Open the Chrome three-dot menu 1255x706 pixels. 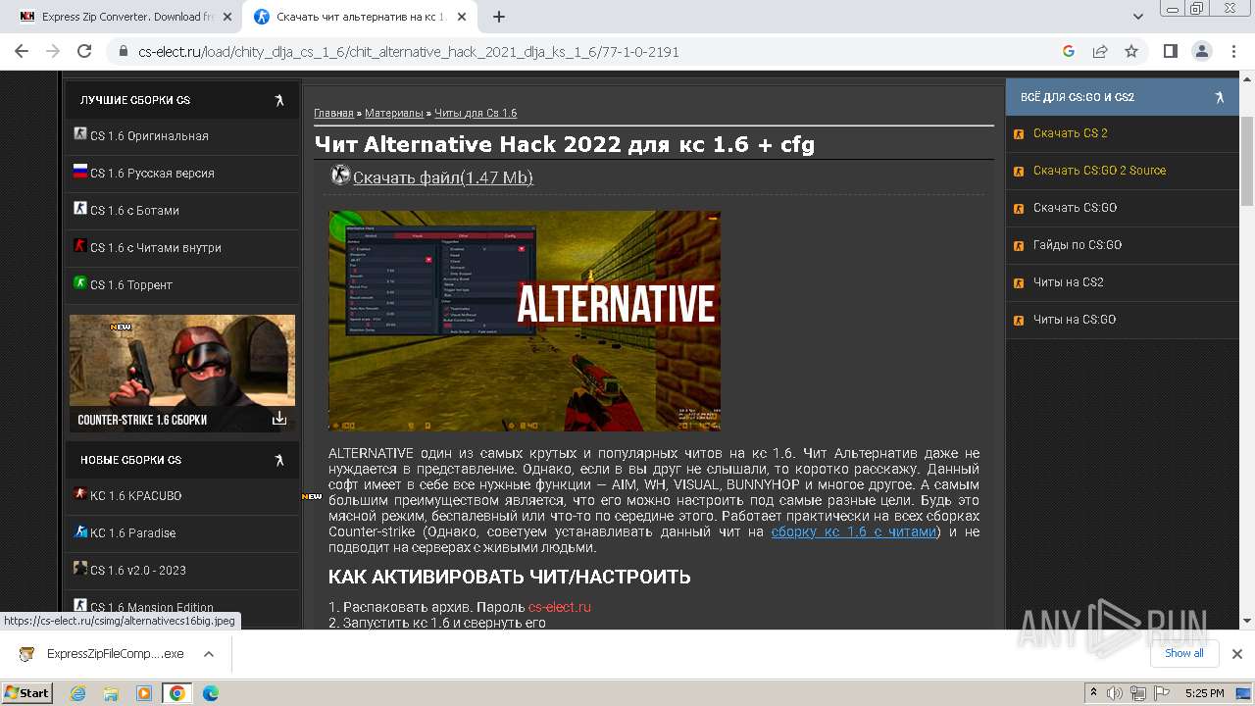(1233, 51)
